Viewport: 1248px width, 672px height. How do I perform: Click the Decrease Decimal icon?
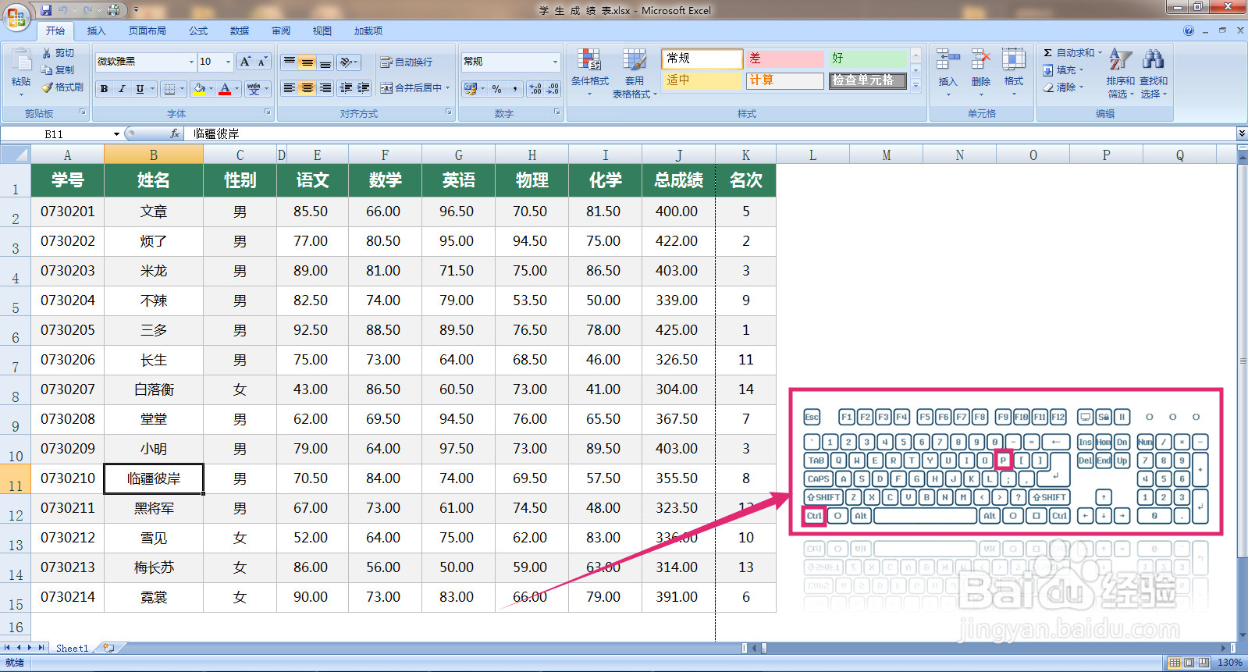click(x=553, y=89)
